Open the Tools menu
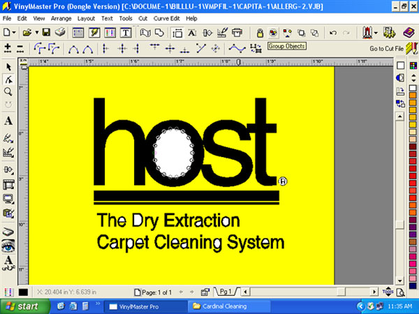419x314 pixels. coord(126,18)
